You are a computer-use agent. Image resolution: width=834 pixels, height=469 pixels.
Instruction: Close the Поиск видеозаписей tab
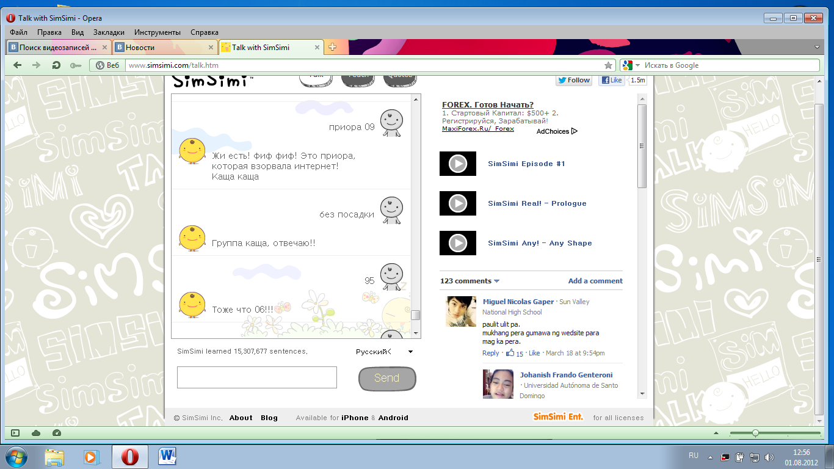point(104,47)
